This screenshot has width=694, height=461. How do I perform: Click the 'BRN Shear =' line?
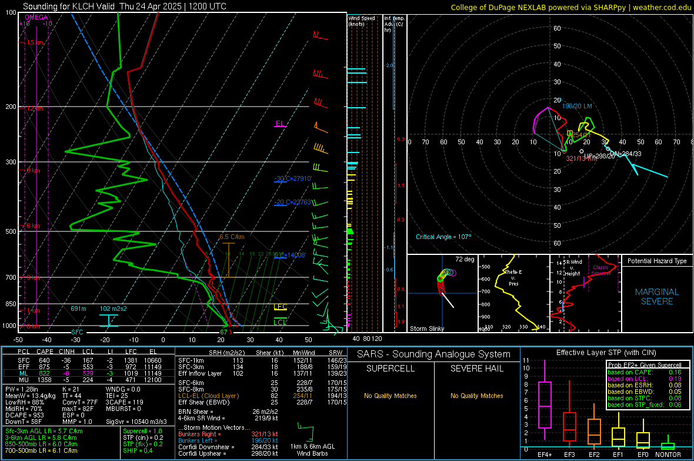[x=228, y=412]
